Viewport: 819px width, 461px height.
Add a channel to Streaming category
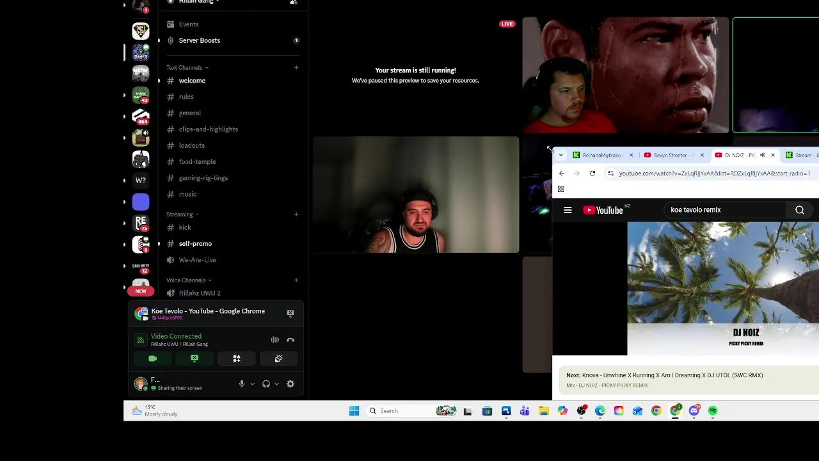tap(296, 214)
